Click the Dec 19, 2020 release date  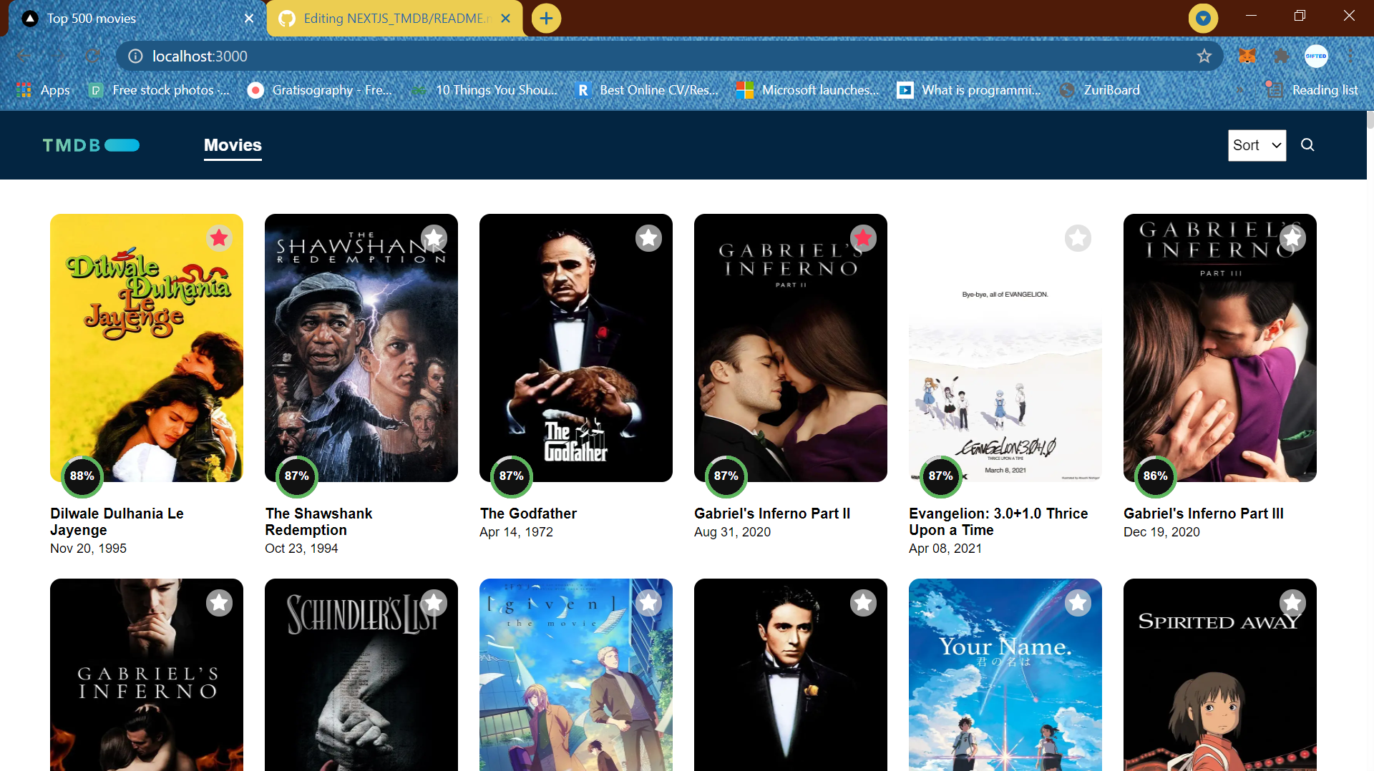coord(1161,532)
